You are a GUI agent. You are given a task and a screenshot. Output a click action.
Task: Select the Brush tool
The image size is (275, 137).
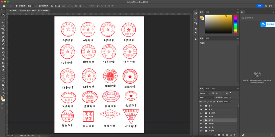3,44
